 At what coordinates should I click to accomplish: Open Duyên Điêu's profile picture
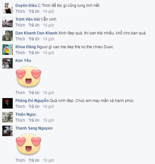[8, 8]
